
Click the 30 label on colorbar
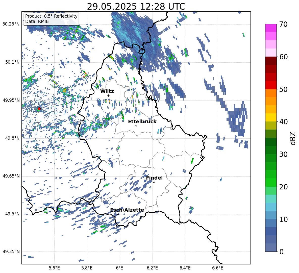coord(283,154)
